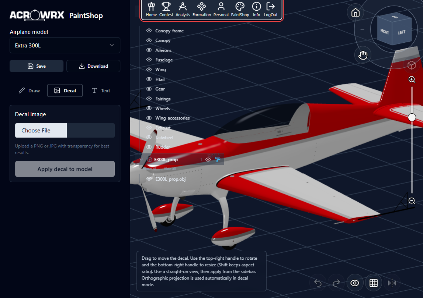Screen dimensions: 423x298
Task: Click the ACROWRX logo
Action: point(37,15)
